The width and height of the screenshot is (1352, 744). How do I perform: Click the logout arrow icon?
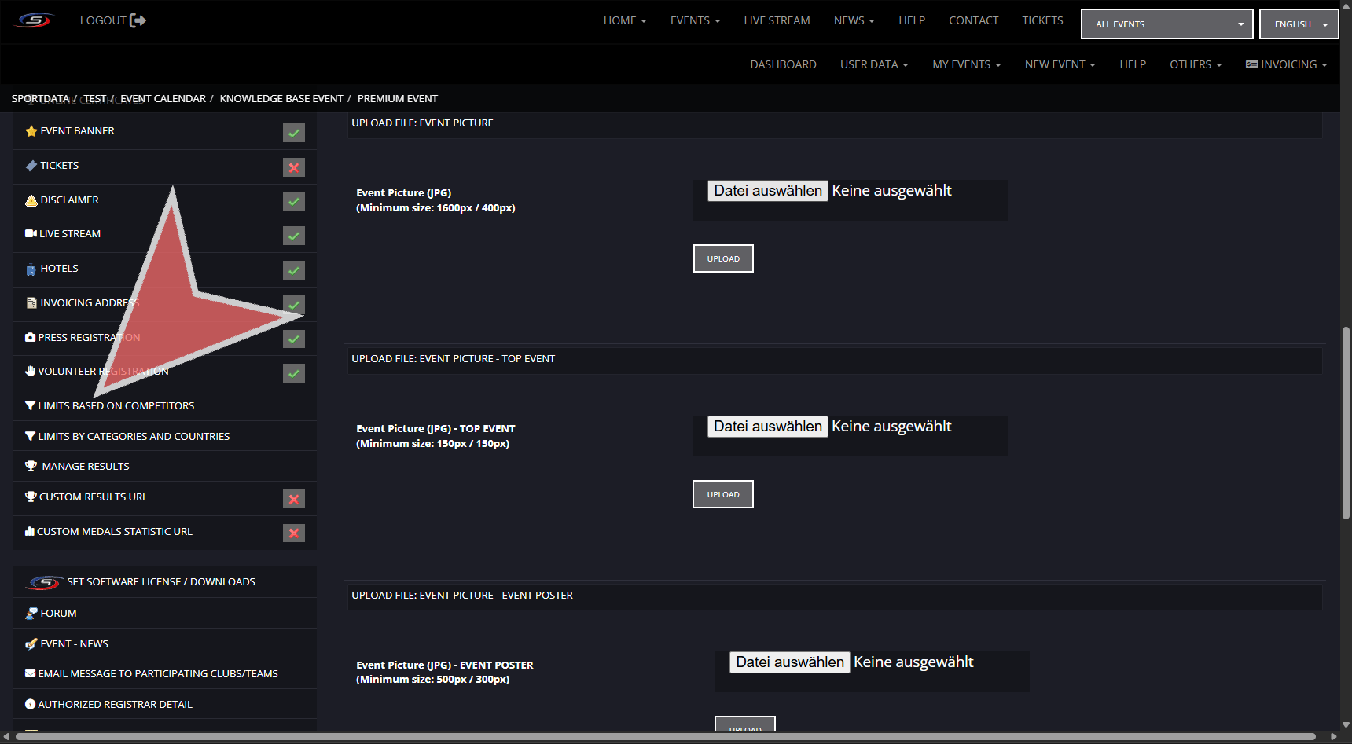pyautogui.click(x=138, y=20)
